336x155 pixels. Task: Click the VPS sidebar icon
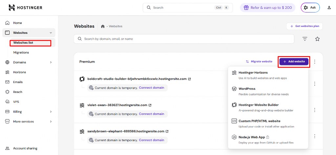click(x=7, y=101)
